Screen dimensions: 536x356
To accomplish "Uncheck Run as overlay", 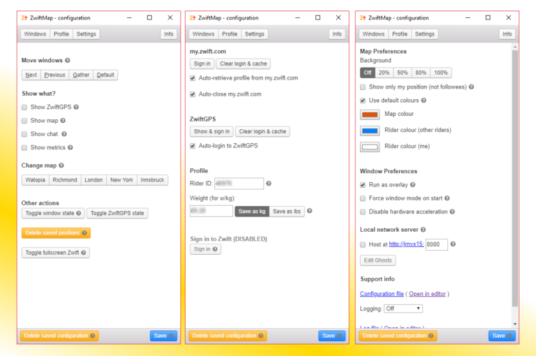I will [363, 185].
